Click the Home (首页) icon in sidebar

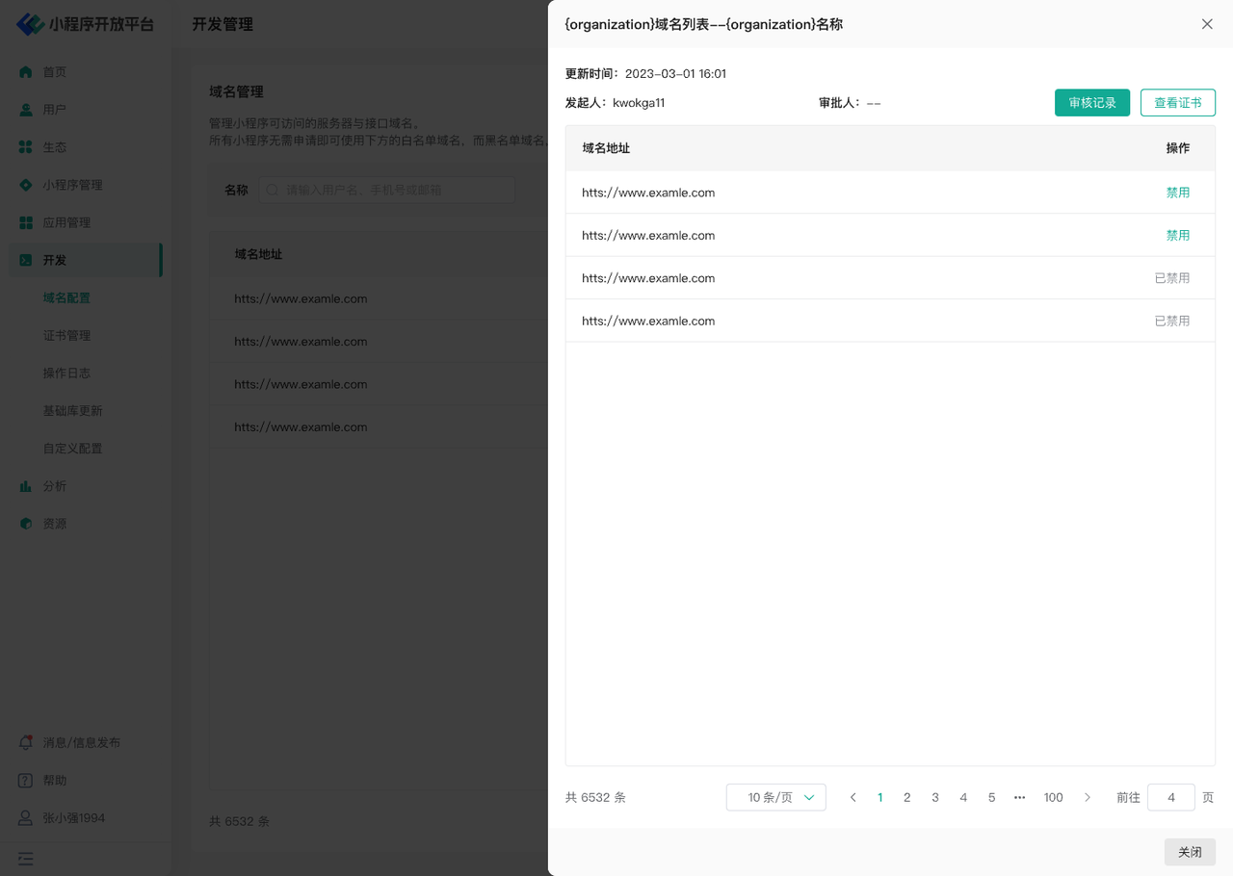click(26, 72)
